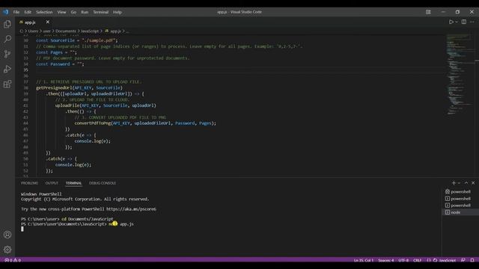Click the VS Code logo icon

(6, 12)
